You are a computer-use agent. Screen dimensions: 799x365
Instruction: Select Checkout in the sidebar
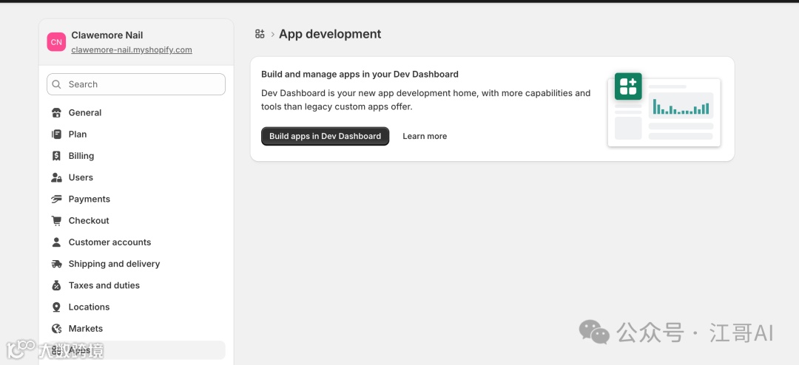(136, 220)
